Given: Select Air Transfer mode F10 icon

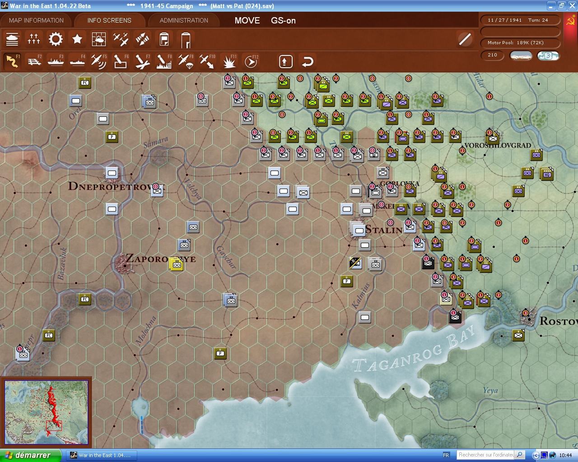Looking at the screenshot, I should pyautogui.click(x=207, y=61).
